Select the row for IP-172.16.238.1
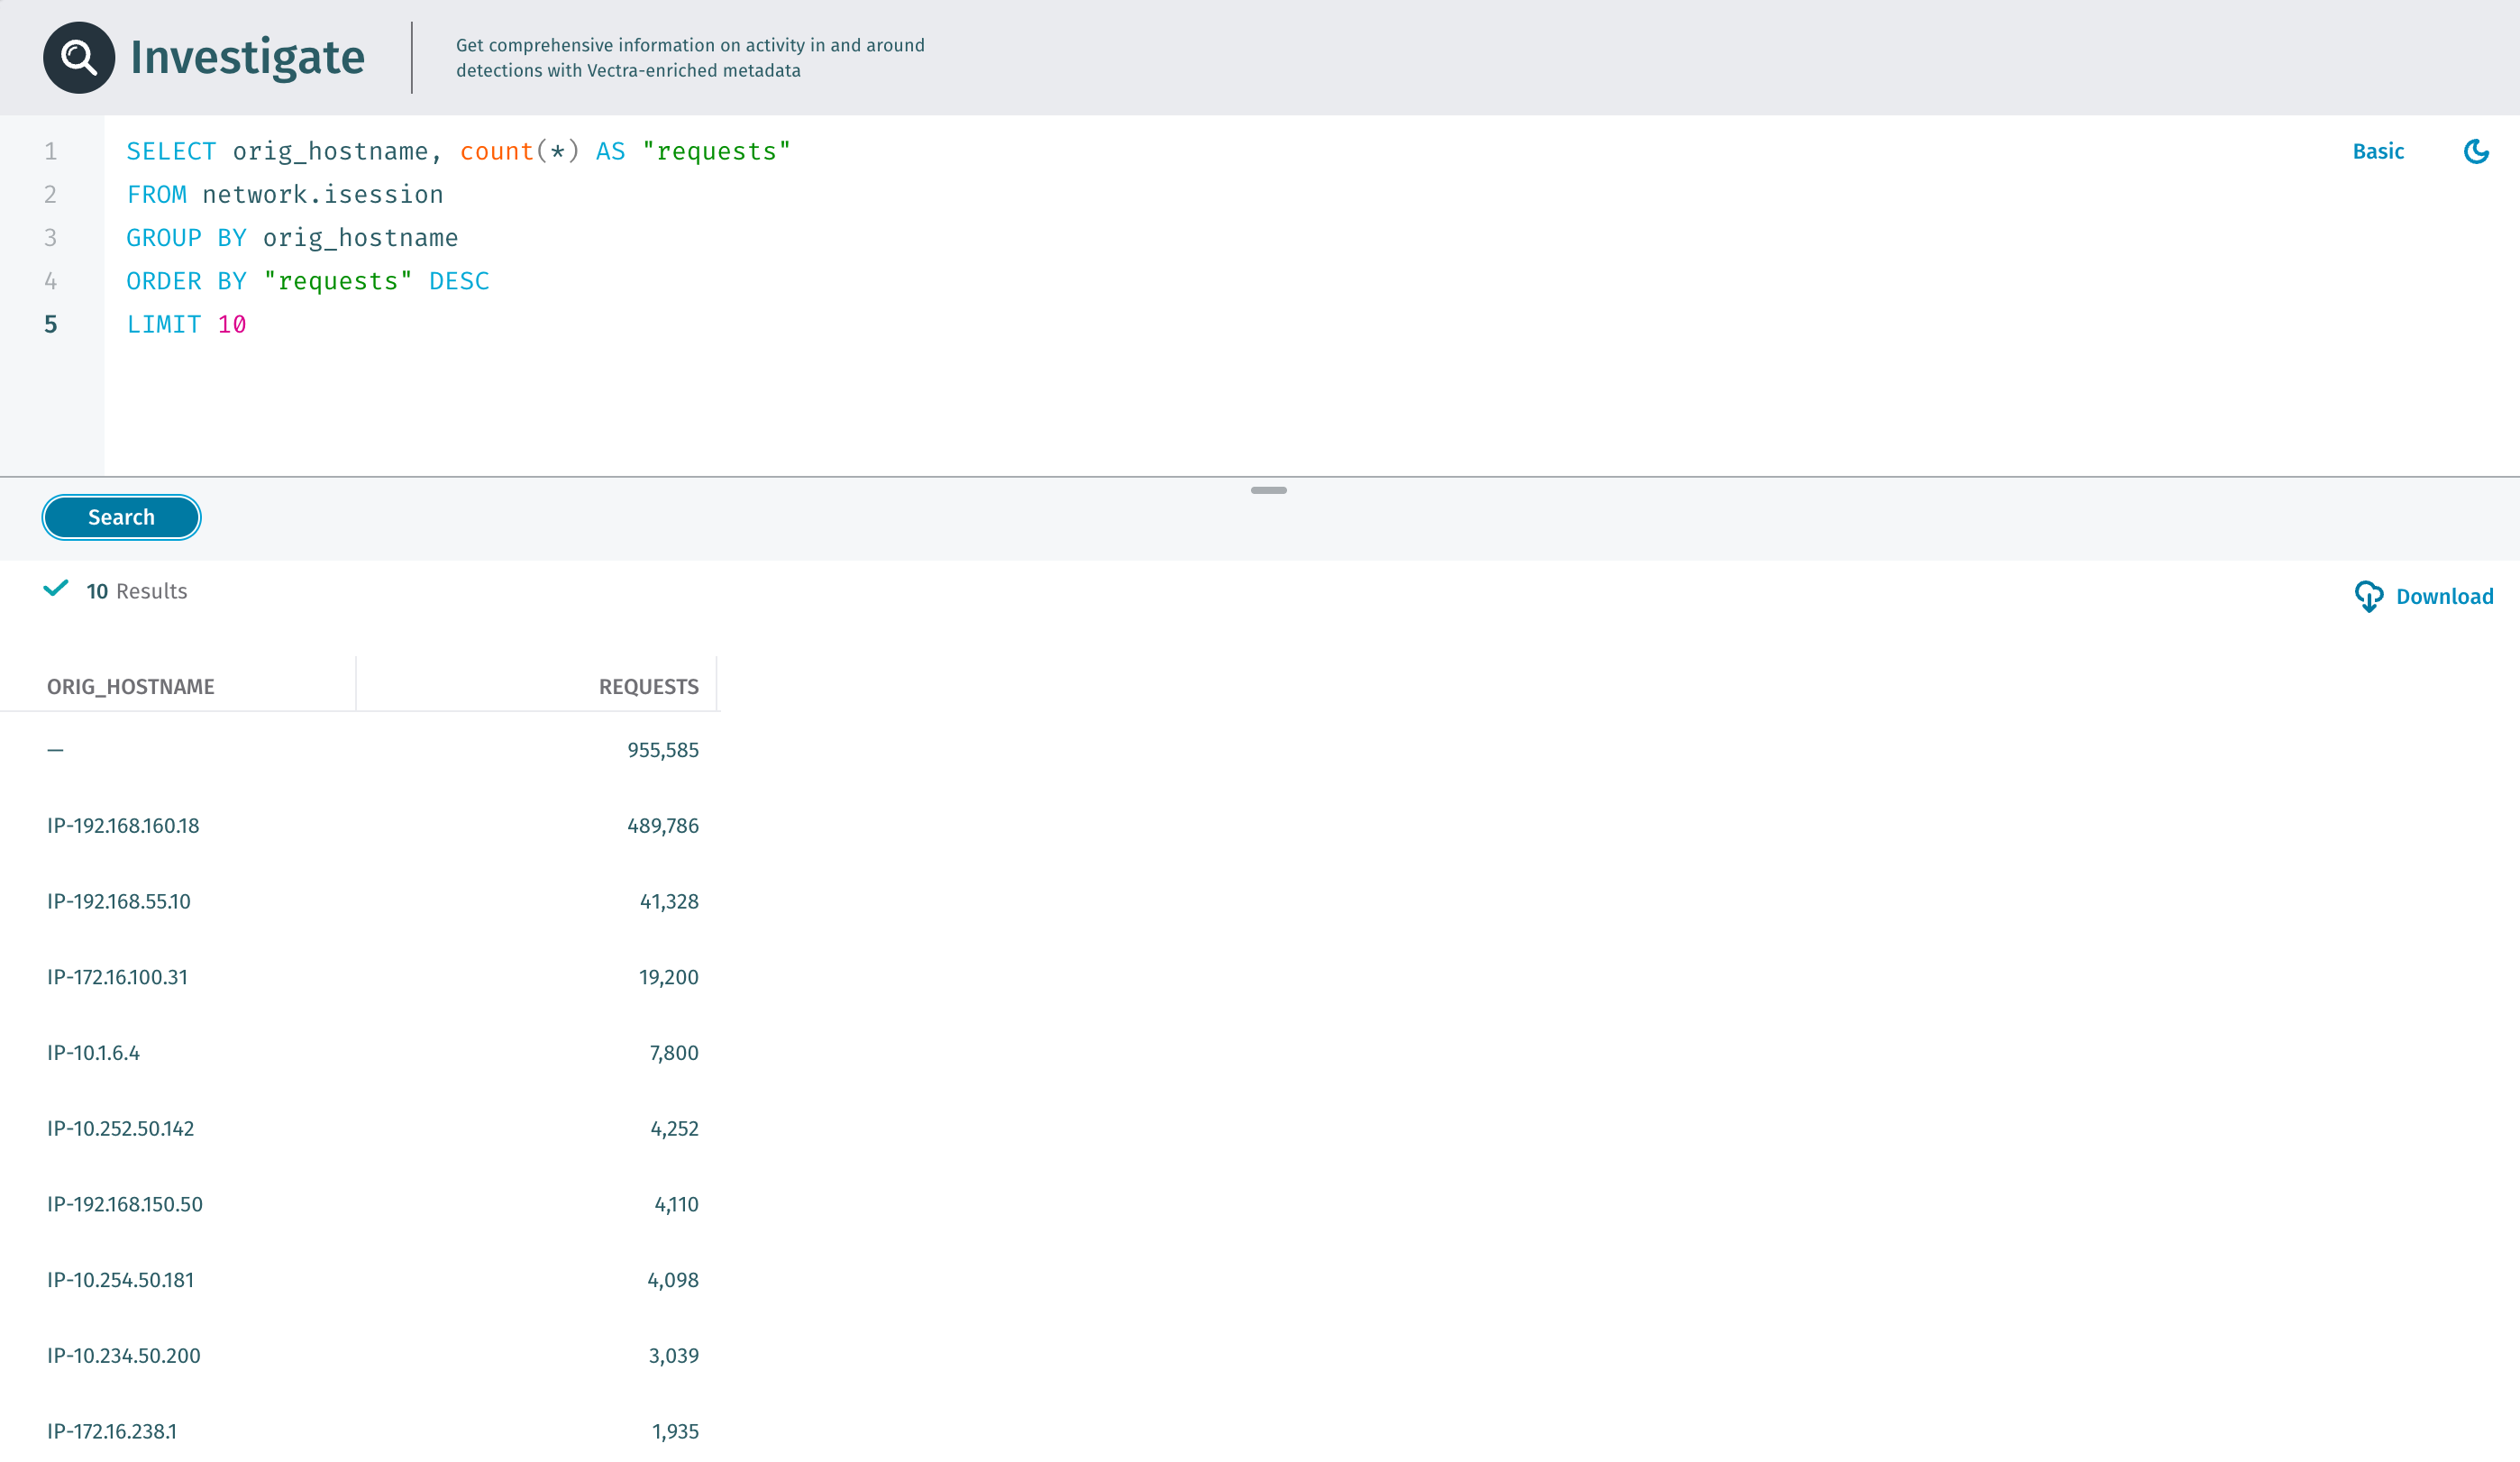This screenshot has height=1462, width=2520. 112,1431
